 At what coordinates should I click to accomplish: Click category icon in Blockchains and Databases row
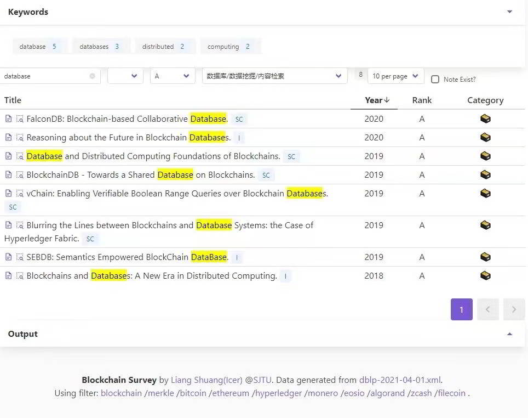tap(485, 275)
